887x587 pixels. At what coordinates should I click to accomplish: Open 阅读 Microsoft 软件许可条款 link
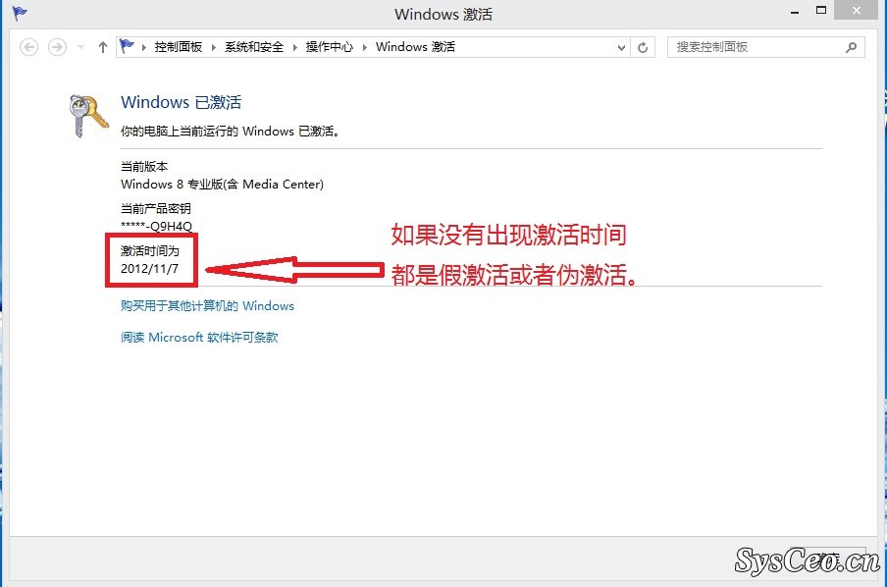pyautogui.click(x=199, y=338)
